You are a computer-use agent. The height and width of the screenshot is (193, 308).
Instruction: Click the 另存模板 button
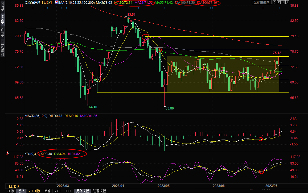(82, 191)
